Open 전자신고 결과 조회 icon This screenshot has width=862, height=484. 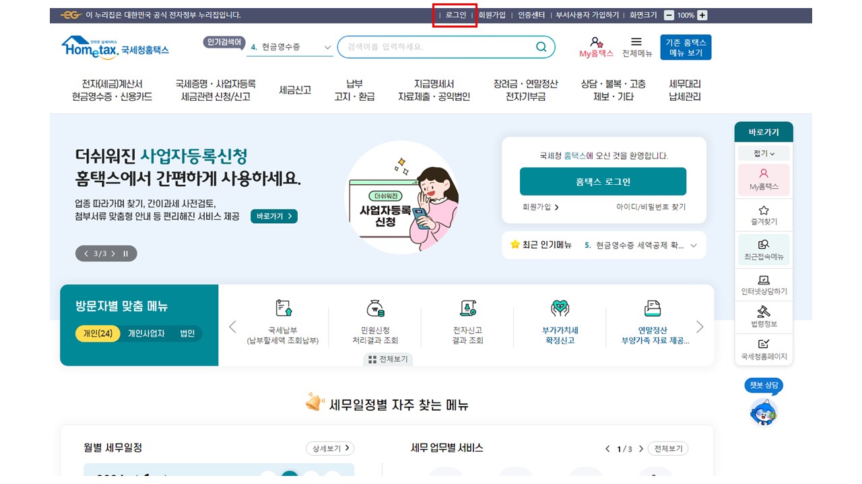[467, 321]
